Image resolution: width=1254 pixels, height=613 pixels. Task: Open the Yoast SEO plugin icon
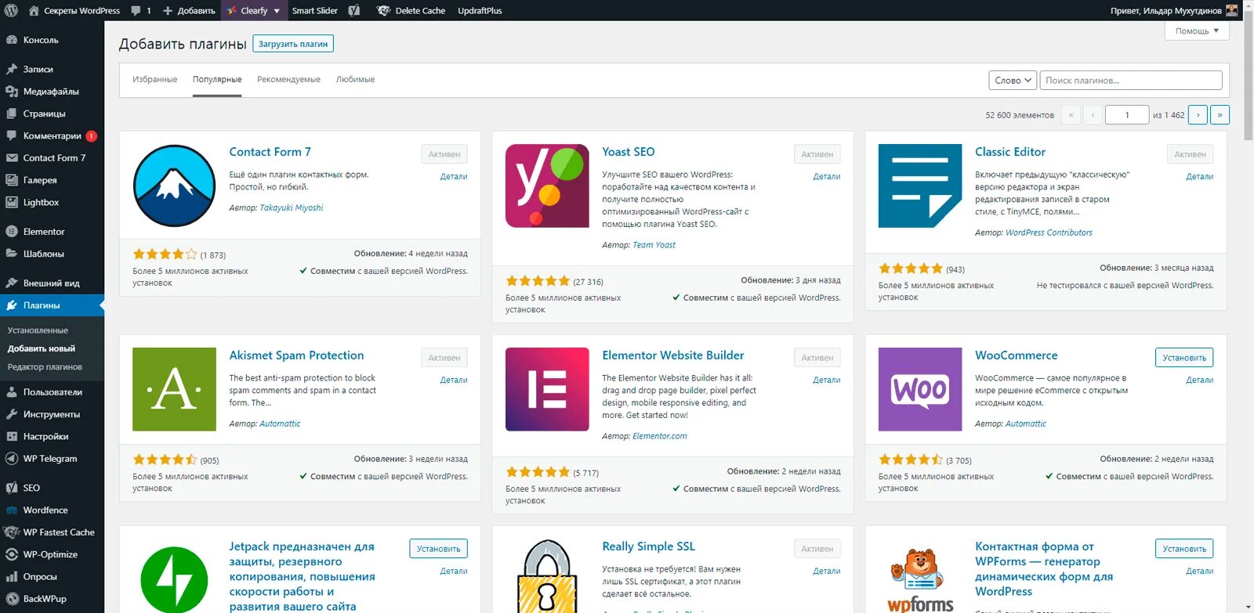click(547, 186)
